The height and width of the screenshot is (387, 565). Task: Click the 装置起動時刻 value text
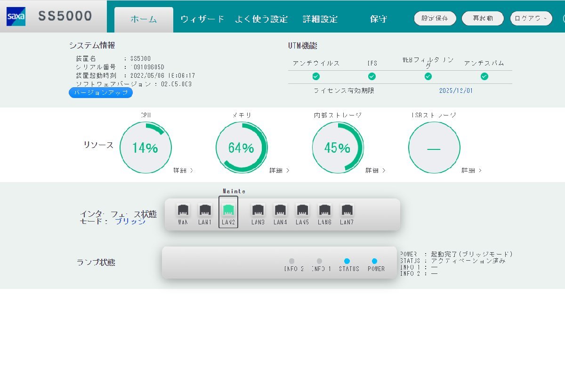tap(163, 75)
